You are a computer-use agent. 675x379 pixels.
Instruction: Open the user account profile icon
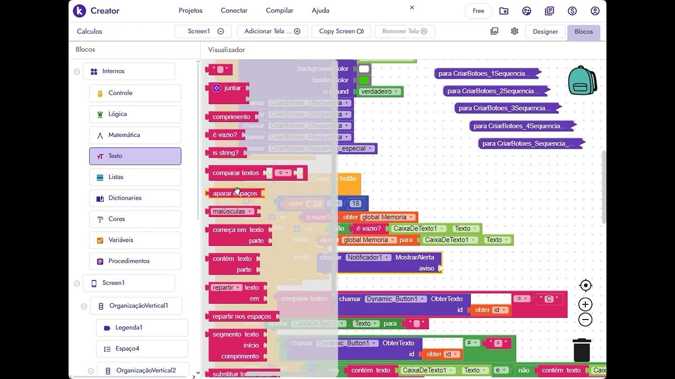pyautogui.click(x=595, y=11)
